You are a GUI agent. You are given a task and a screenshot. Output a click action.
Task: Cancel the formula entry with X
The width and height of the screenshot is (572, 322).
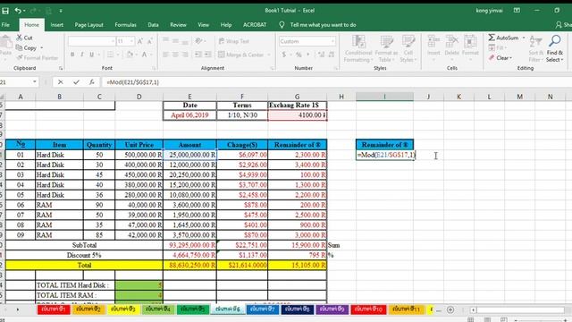pyautogui.click(x=61, y=82)
